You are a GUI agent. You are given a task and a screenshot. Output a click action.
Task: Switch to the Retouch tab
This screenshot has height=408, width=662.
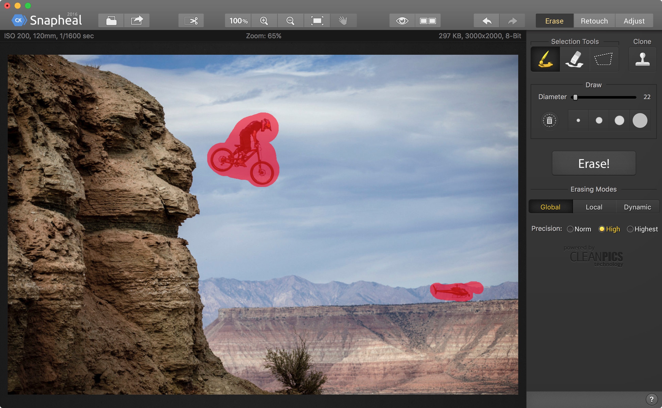595,21
